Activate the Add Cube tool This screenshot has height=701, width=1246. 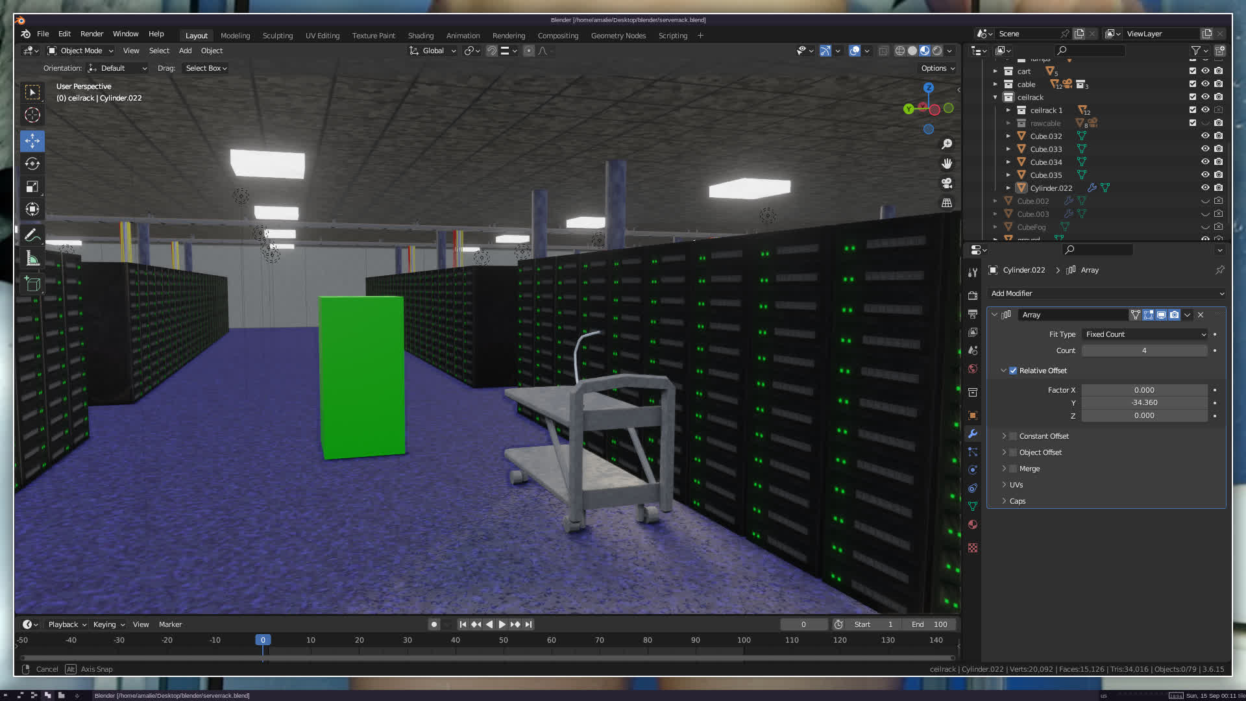[32, 284]
